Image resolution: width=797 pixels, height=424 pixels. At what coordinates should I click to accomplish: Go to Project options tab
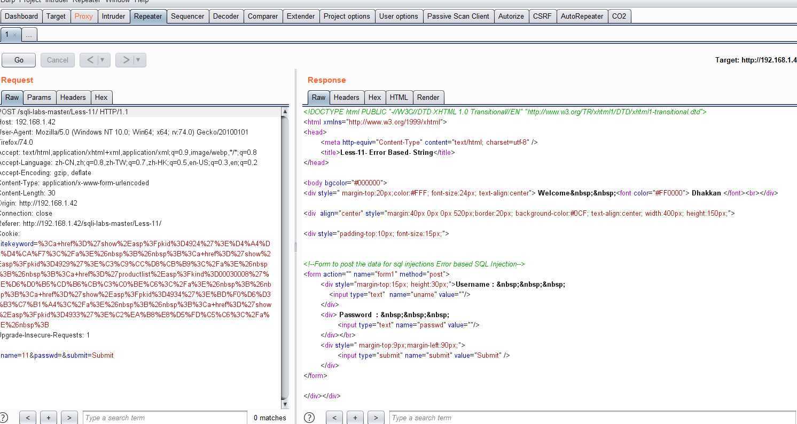[x=347, y=16]
